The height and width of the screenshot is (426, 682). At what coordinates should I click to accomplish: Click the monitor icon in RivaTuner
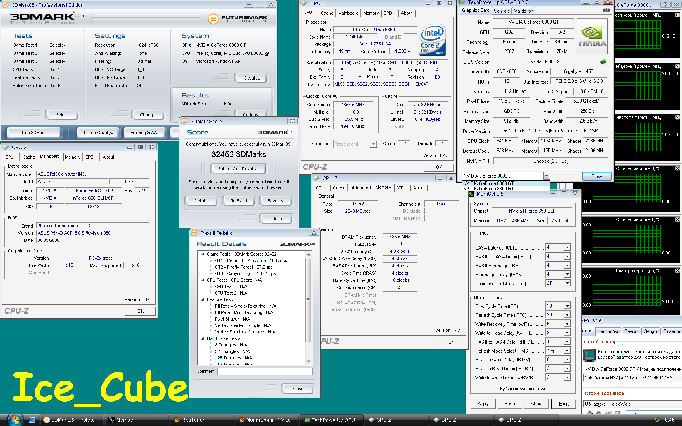pos(589,355)
